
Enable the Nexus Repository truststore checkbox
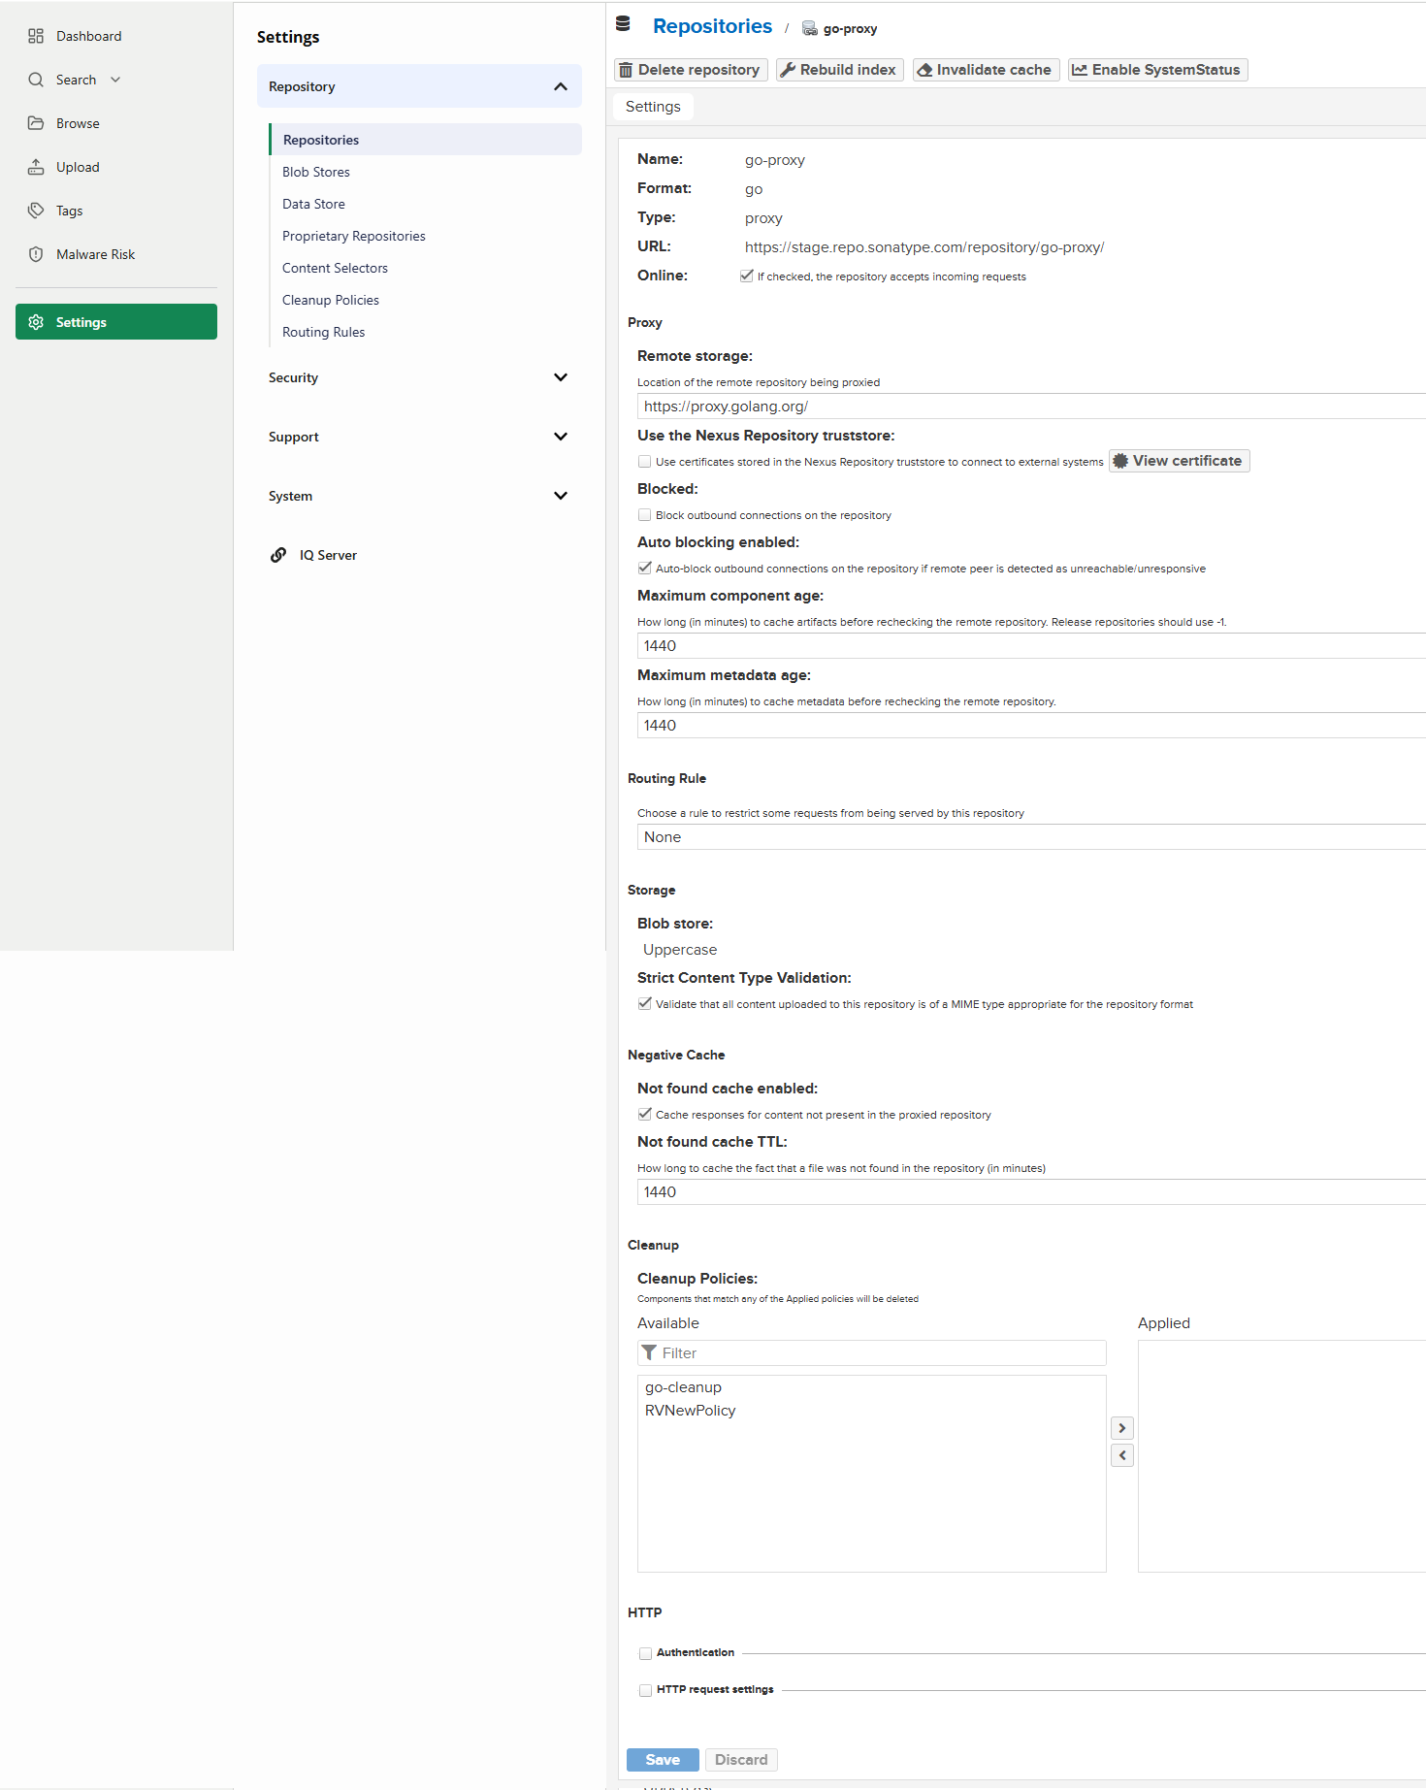(x=645, y=462)
